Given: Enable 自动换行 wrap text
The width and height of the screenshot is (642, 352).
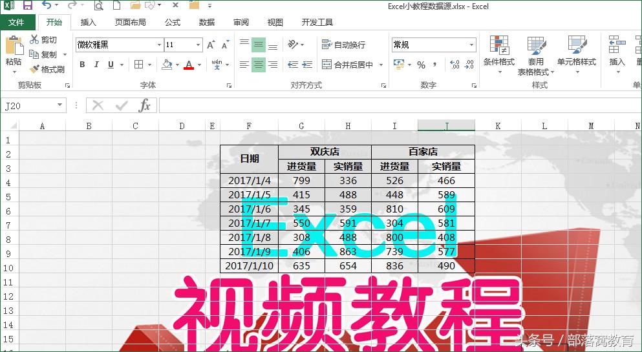Looking at the screenshot, I should 343,45.
